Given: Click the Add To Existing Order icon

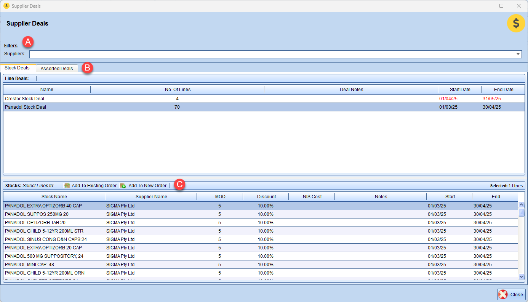Looking at the screenshot, I should pyautogui.click(x=67, y=186).
